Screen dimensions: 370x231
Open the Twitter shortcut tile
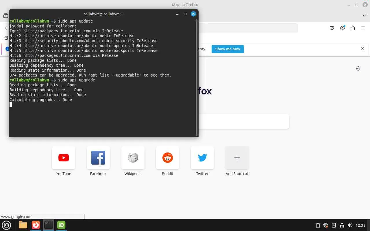tap(202, 158)
